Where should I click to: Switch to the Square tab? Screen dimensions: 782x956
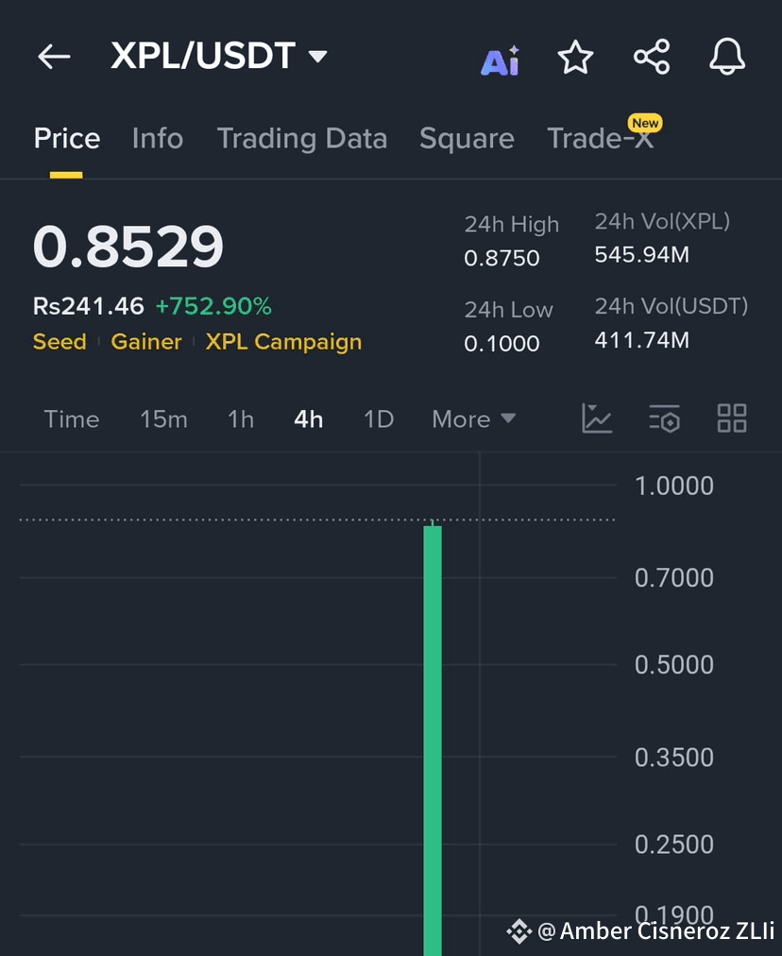point(467,139)
